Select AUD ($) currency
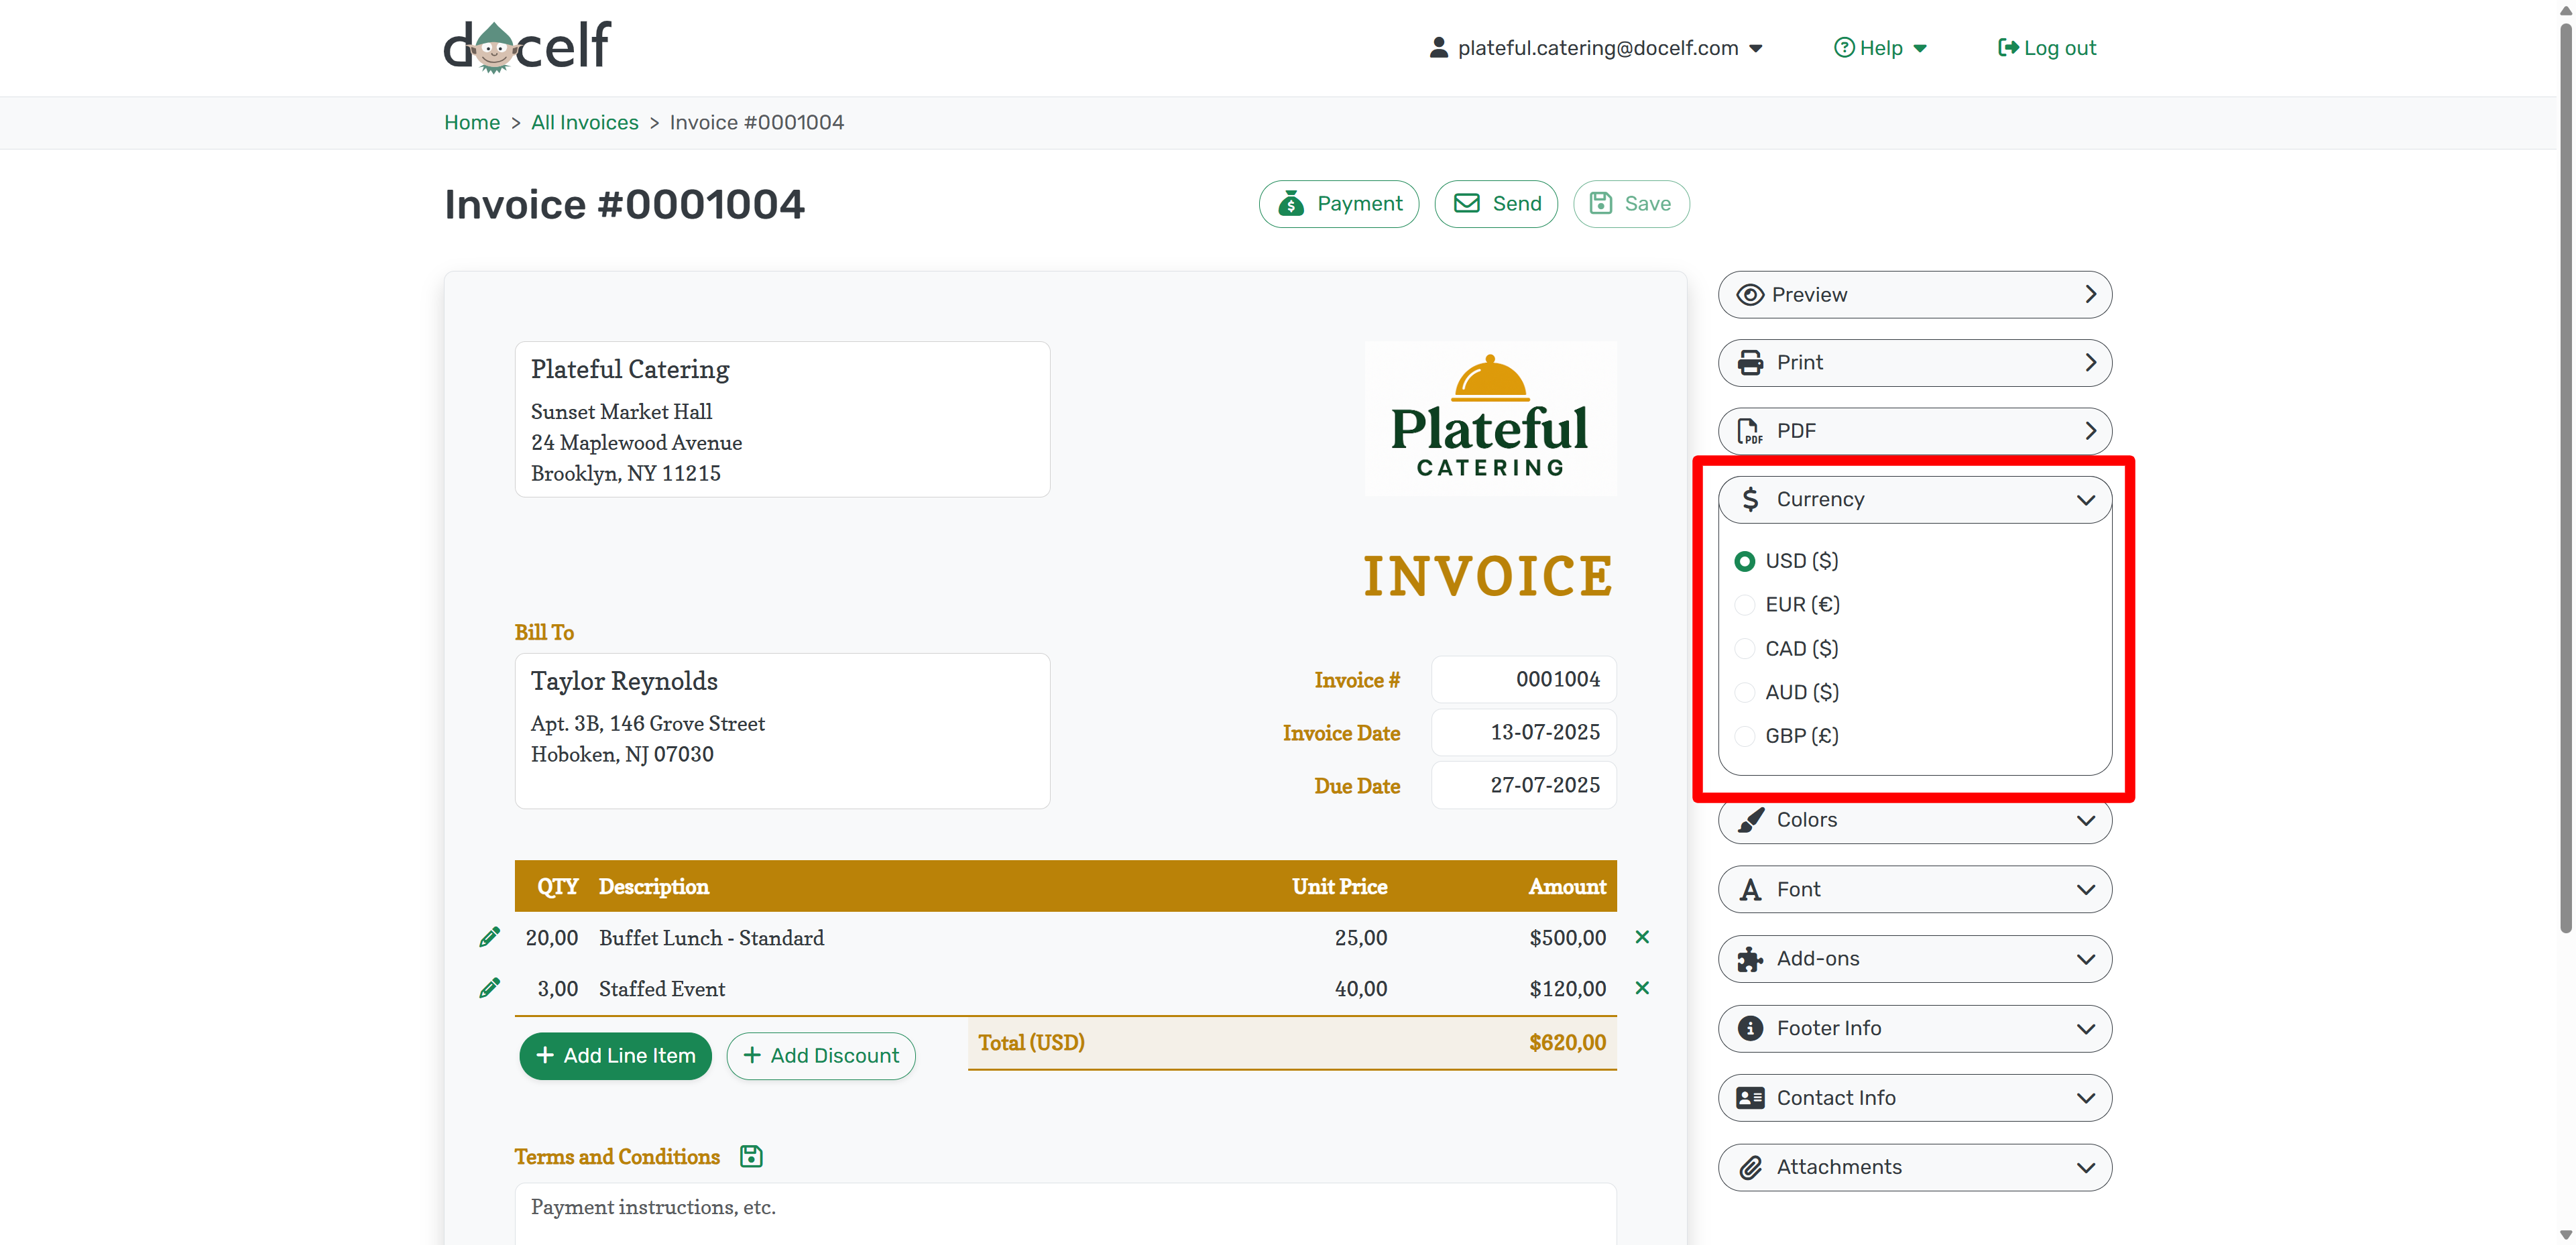Viewport: 2576px width, 1245px height. [1745, 692]
